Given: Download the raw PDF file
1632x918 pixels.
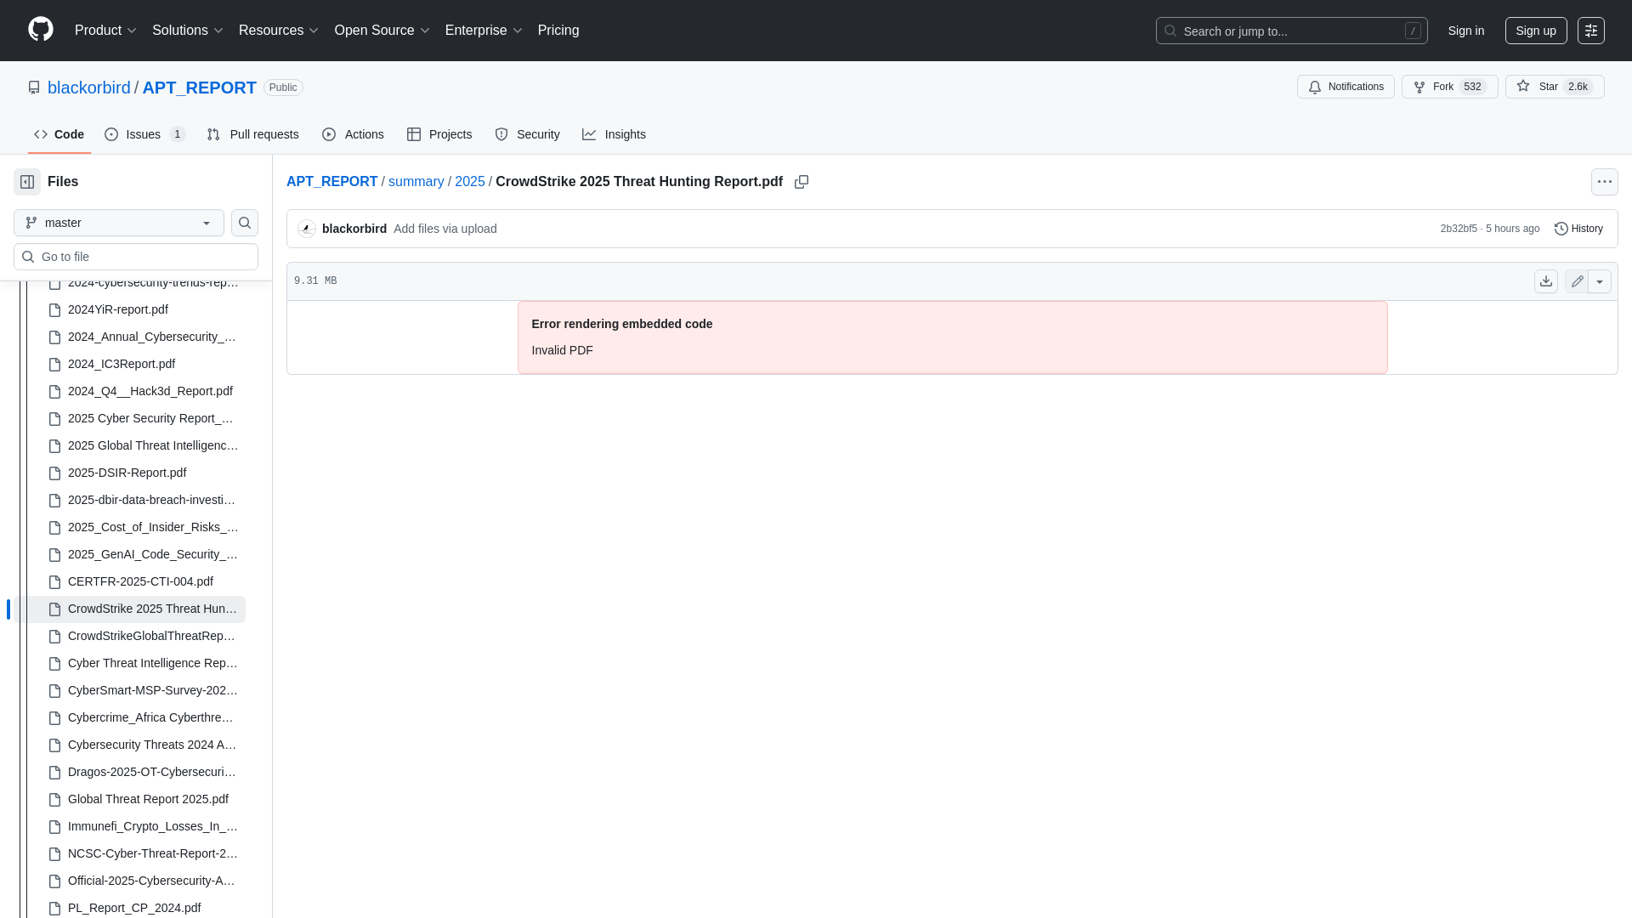Looking at the screenshot, I should pyautogui.click(x=1546, y=281).
